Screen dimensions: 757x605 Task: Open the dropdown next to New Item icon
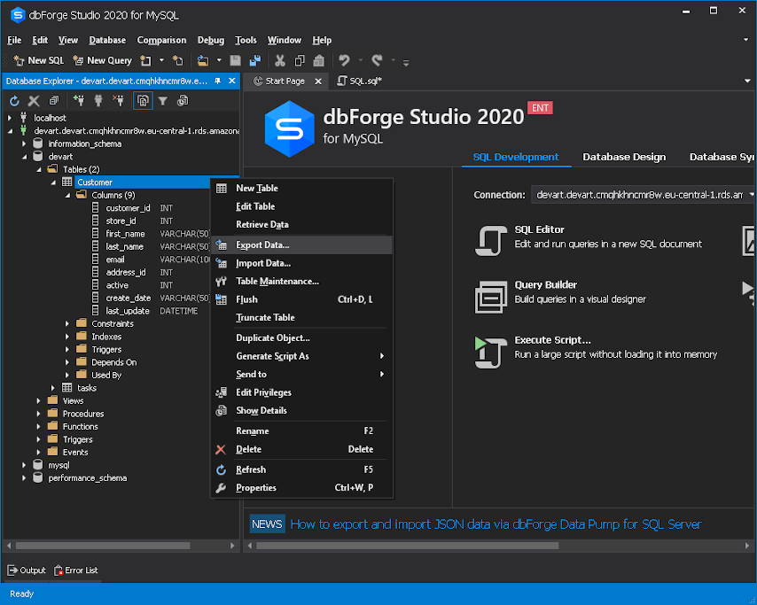(161, 60)
